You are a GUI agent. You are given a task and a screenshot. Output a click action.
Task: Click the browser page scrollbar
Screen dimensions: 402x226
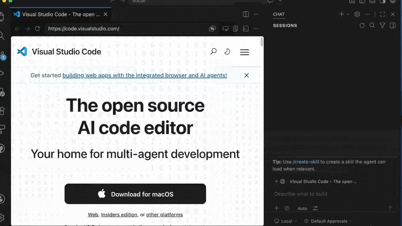[x=261, y=42]
